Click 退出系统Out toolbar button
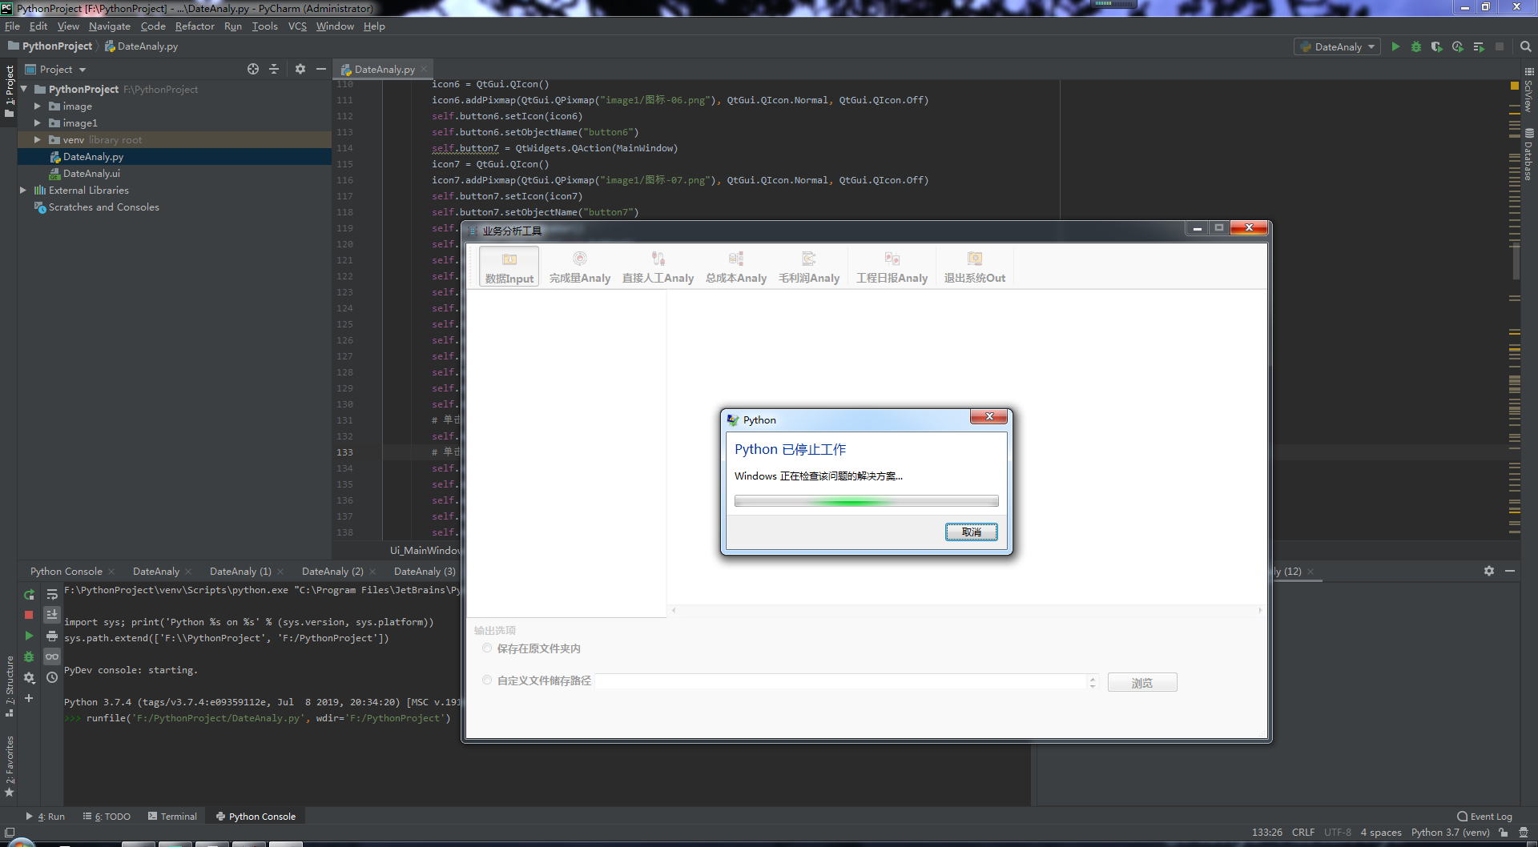Screen dimensions: 1538x847 coord(974,267)
